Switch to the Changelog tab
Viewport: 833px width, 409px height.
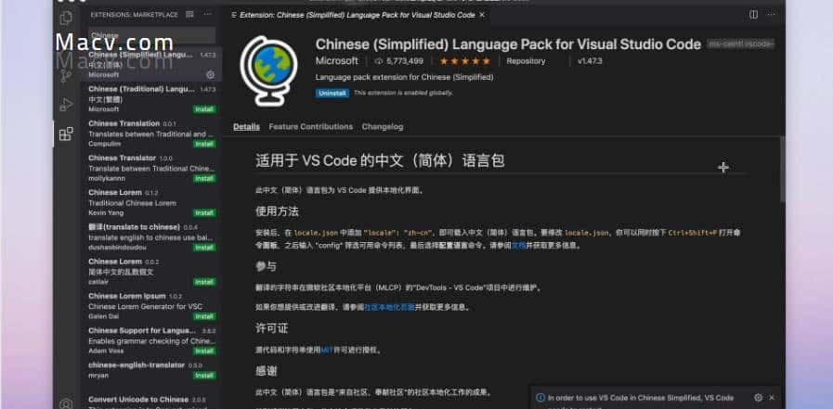[x=383, y=127]
